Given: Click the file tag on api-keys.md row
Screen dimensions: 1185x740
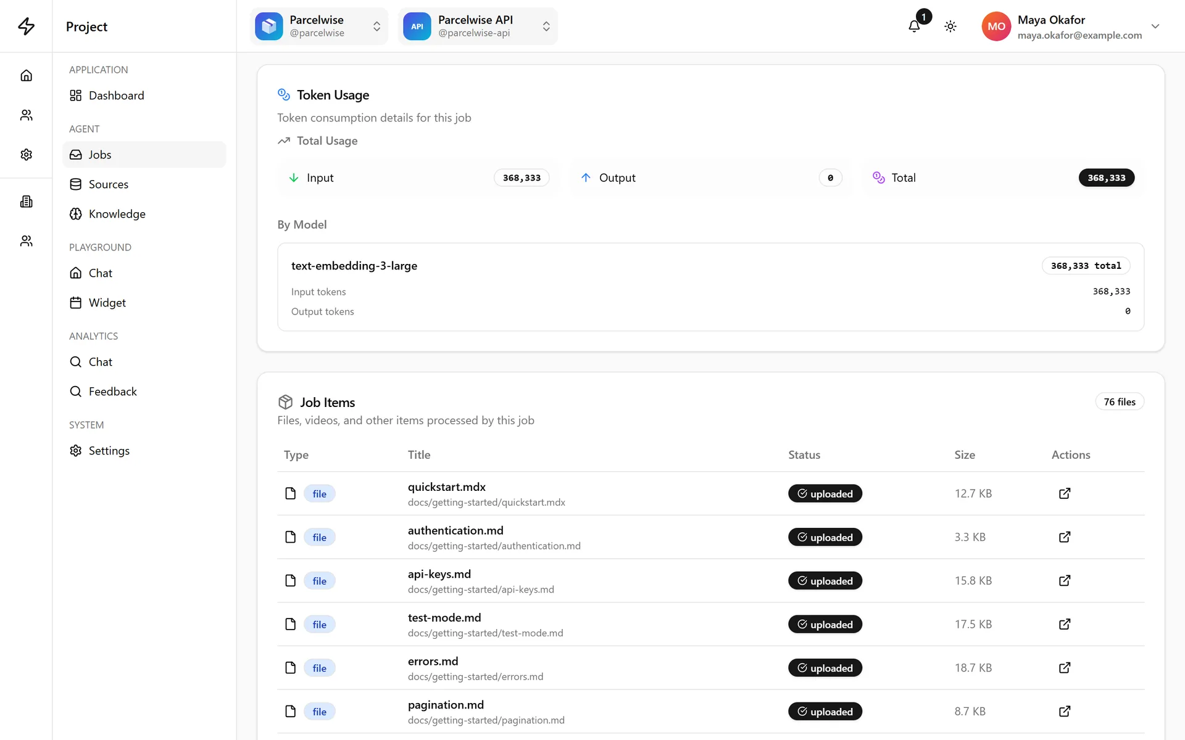Looking at the screenshot, I should [x=319, y=581].
